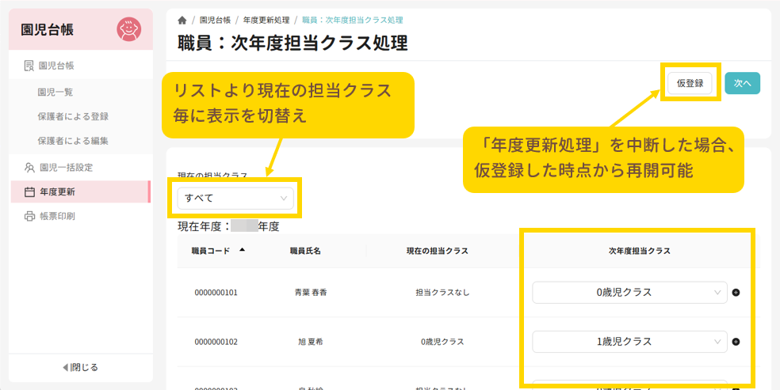Click the 園児一括設定 people icon
This screenshot has width=780, height=390.
click(x=29, y=167)
